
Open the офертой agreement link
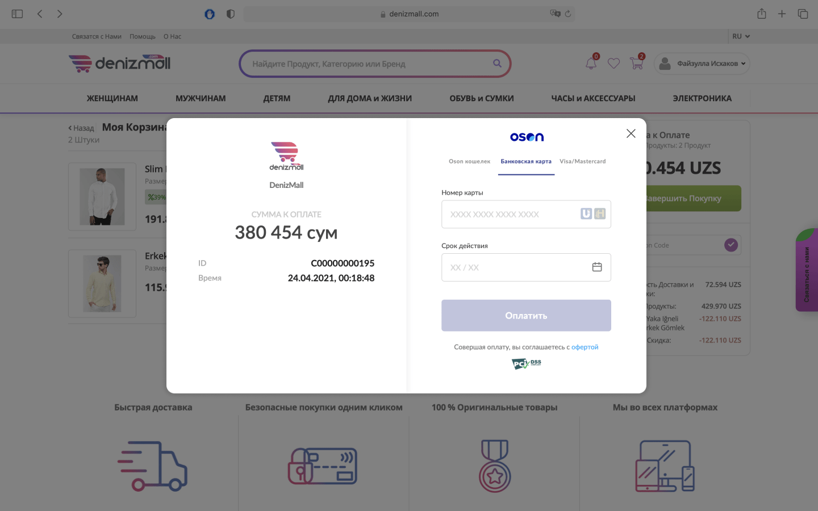coord(585,347)
